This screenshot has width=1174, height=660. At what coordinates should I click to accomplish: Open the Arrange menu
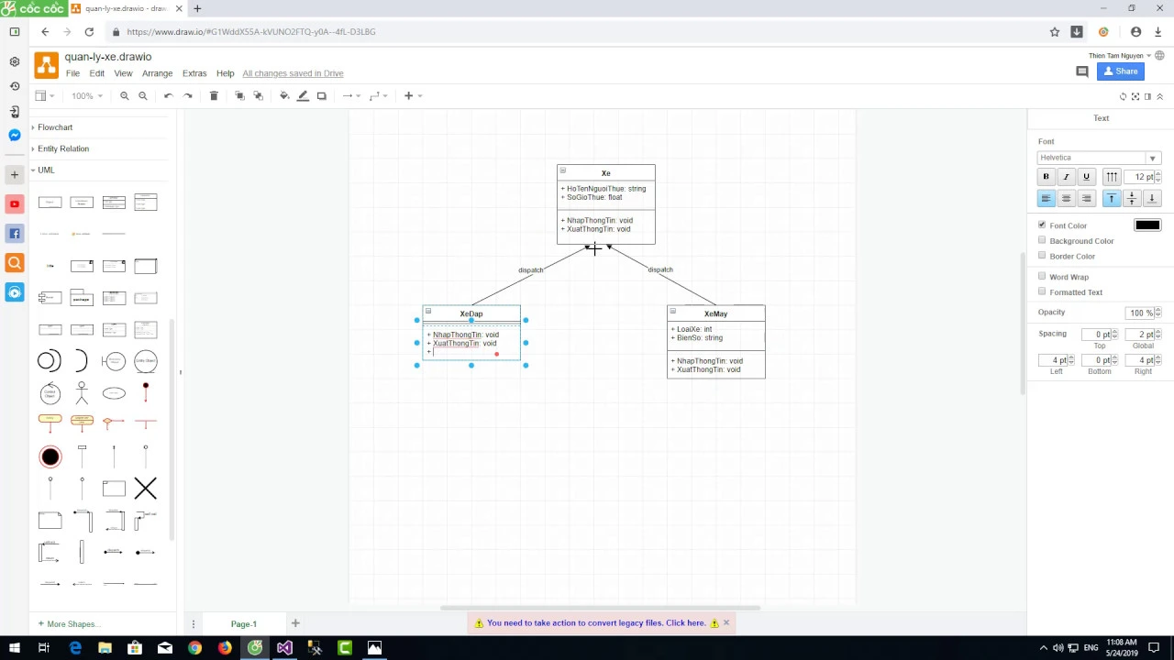(157, 73)
